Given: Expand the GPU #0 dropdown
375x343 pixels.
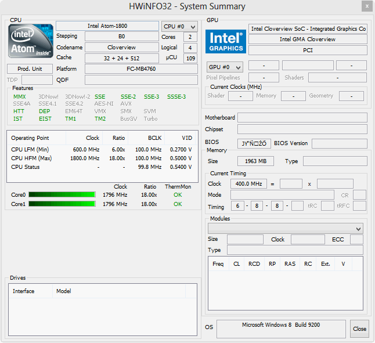Looking at the screenshot, I should [225, 67].
